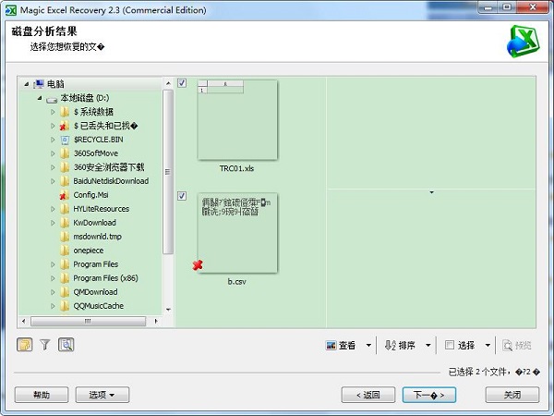Screen dimensions: 554x416
Task: Click the TRC01.xls file name label
Action: point(236,168)
